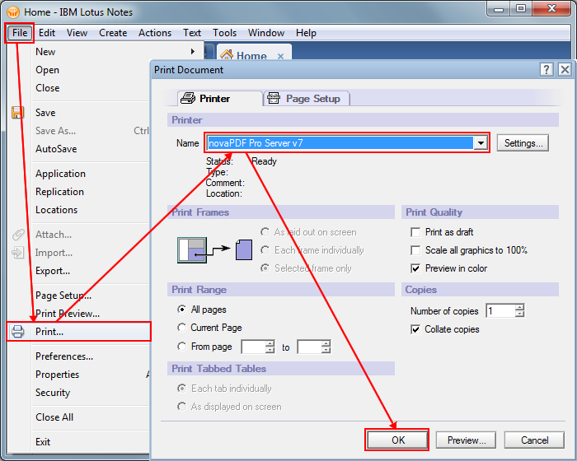
Task: Increase the From page start value
Action: pyautogui.click(x=270, y=343)
